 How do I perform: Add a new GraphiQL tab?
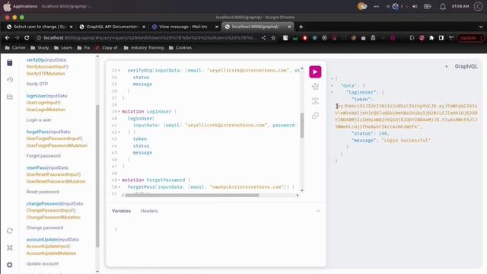click(447, 66)
